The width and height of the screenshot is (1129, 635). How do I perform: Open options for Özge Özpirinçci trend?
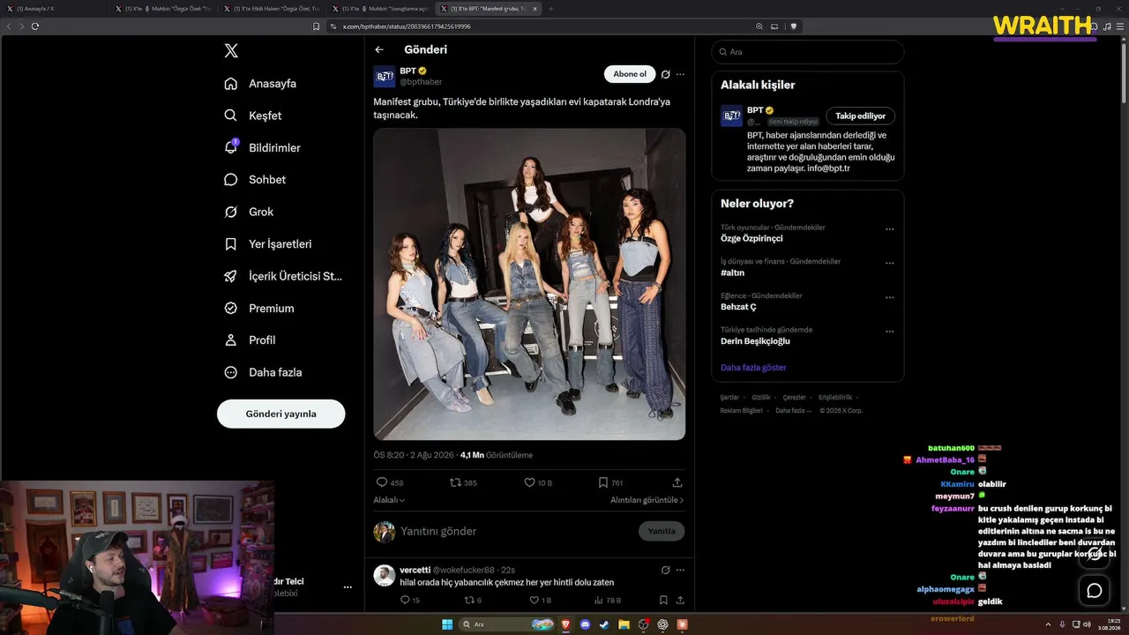point(890,228)
